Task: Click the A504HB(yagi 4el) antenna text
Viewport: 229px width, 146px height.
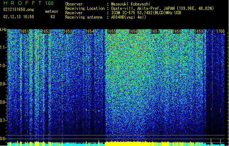Action: (129, 17)
